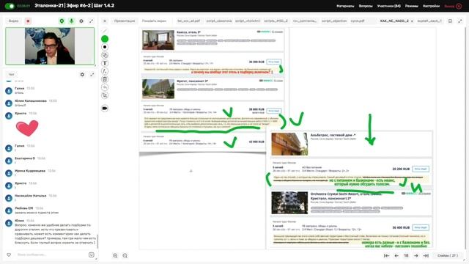Open the сусм.pdf file tab
The image size is (469, 264).
[358, 21]
